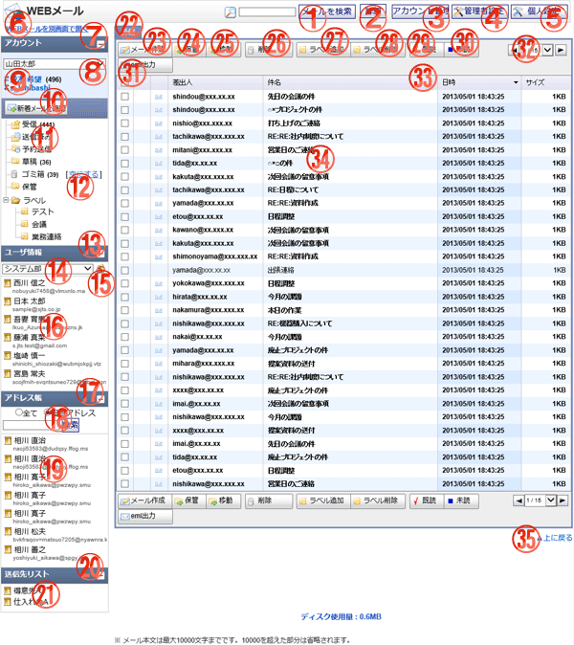Click the contact icon beside 日本 太郎
Viewport: 574px width, 645px height.
(x=7, y=301)
